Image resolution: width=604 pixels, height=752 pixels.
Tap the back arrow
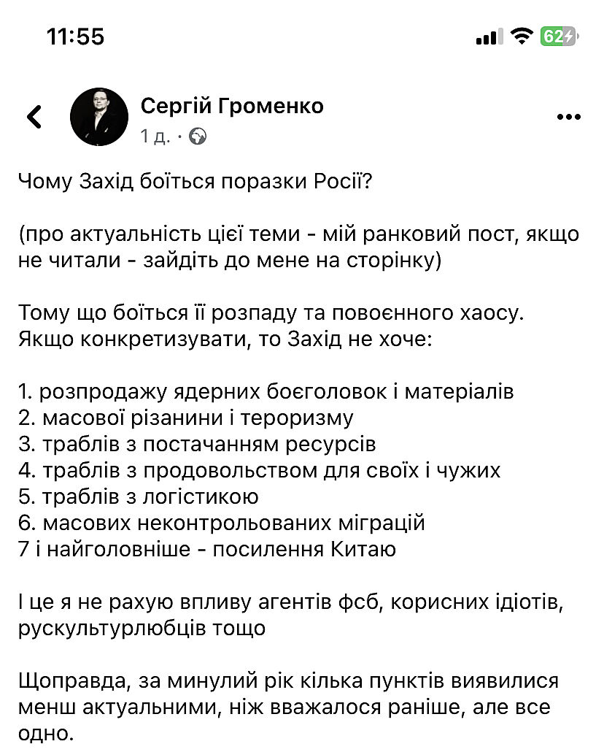click(34, 117)
